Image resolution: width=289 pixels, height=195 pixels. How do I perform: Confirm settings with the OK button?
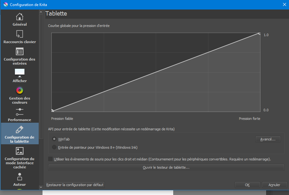(x=247, y=185)
